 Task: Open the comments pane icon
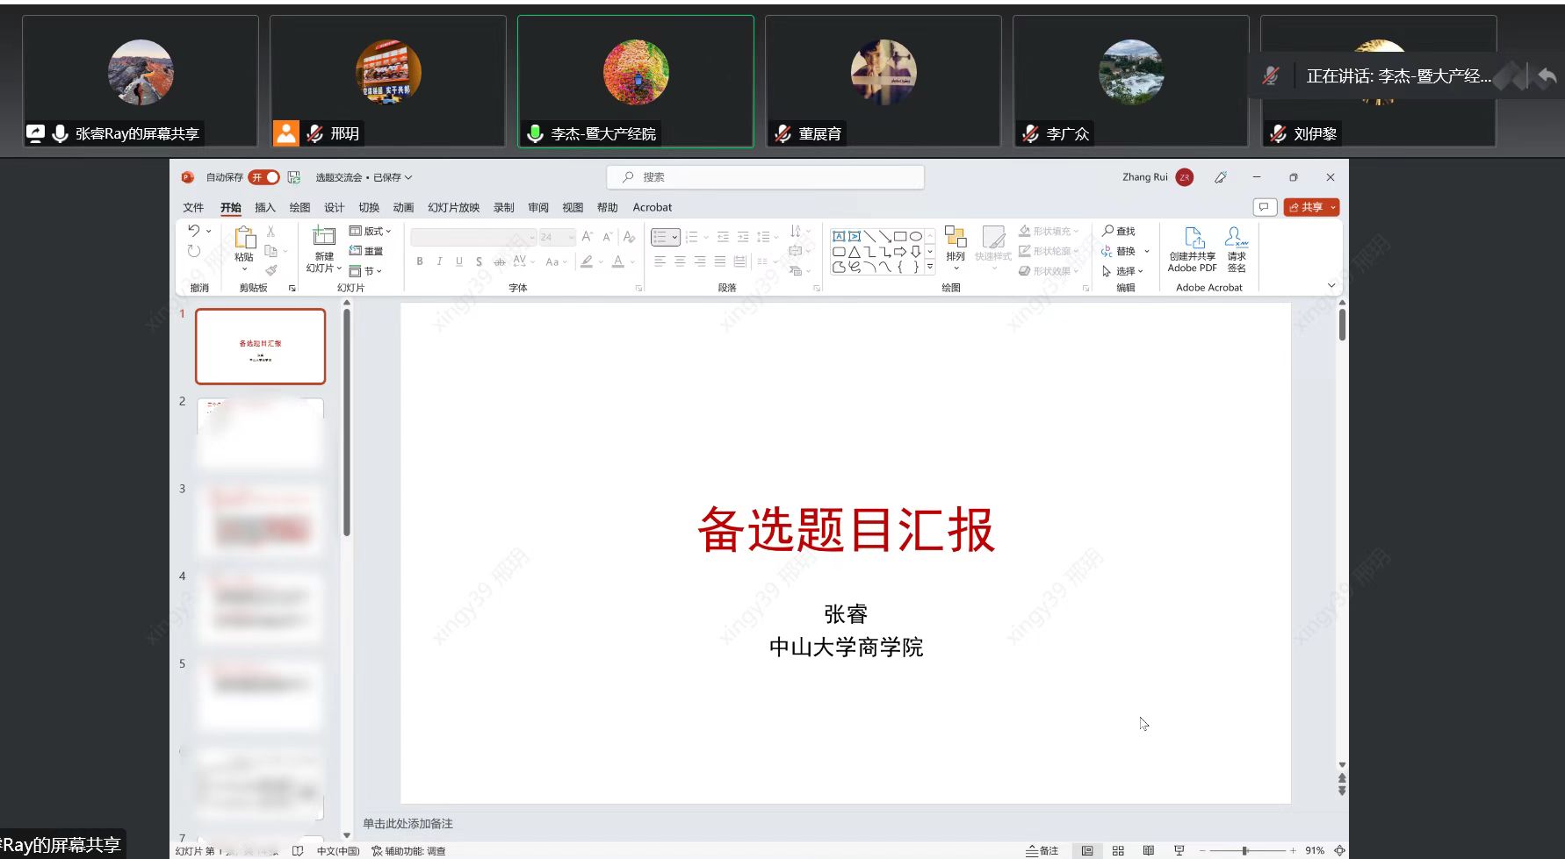click(x=1264, y=207)
